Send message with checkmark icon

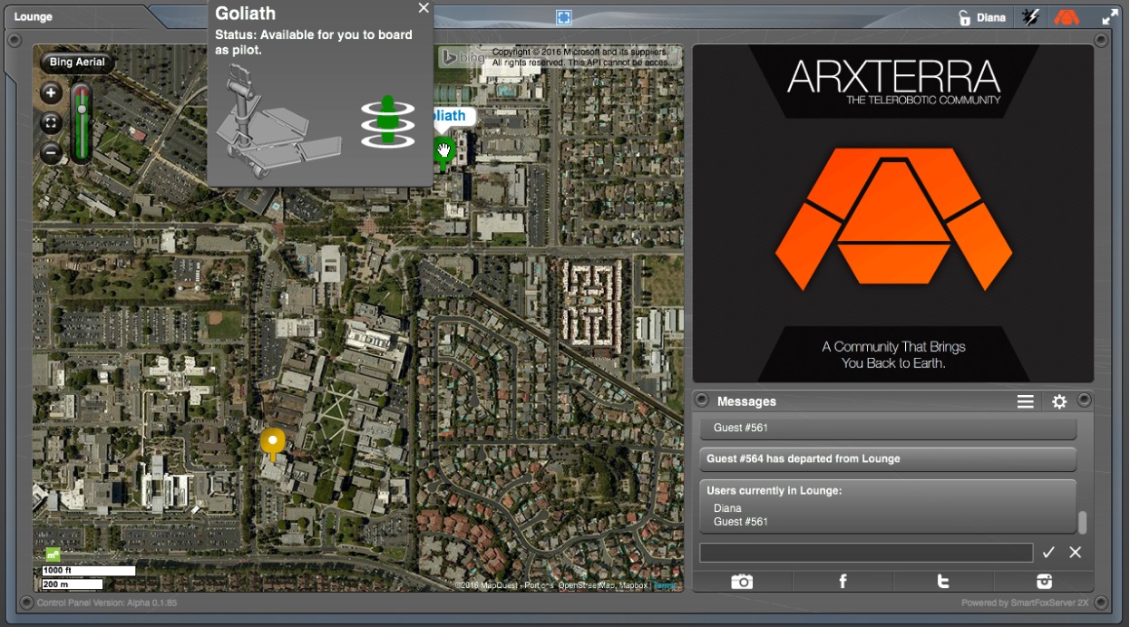point(1048,552)
